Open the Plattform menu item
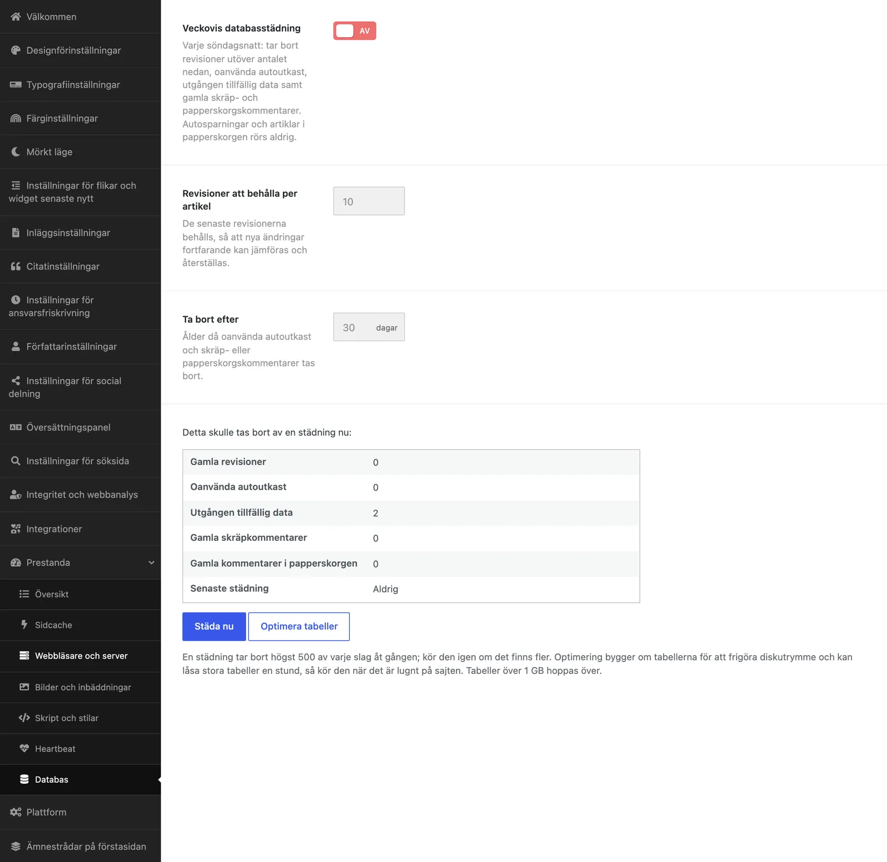 [x=80, y=812]
